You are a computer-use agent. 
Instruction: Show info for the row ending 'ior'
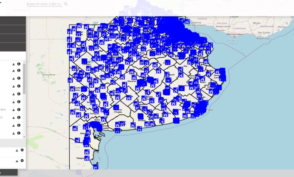coord(19,117)
